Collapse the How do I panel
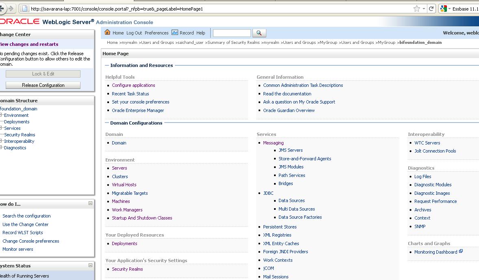Image resolution: width=479 pixels, height=280 pixels. [x=90, y=203]
